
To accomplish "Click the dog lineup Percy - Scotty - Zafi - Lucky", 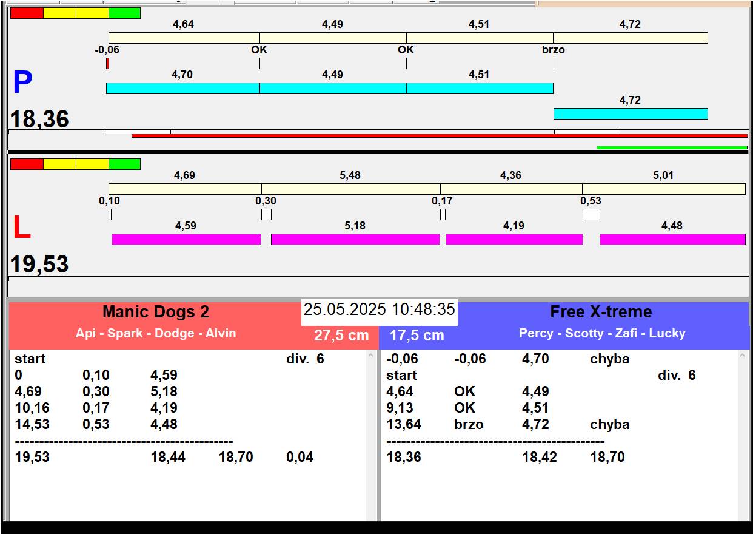I will tap(602, 333).
